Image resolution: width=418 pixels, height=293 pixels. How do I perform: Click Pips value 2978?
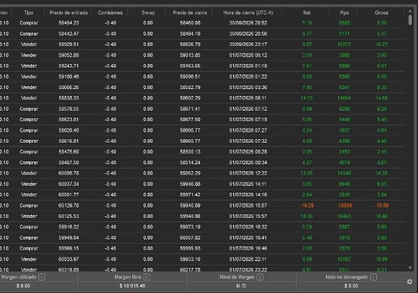point(344,248)
